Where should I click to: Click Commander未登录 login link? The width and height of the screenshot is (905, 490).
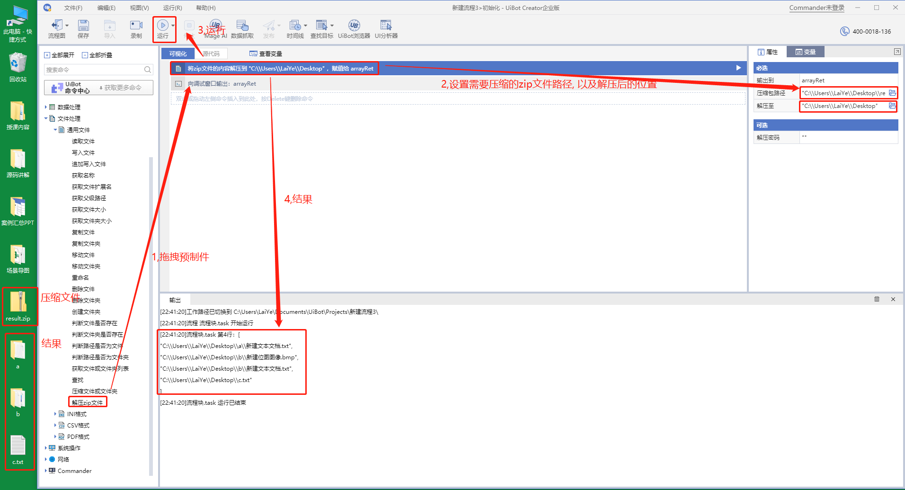(x=816, y=8)
